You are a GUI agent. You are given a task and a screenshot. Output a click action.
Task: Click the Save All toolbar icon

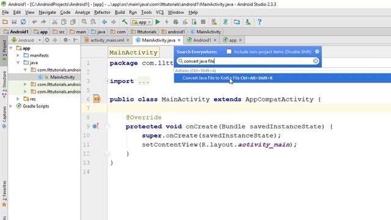[14, 22]
